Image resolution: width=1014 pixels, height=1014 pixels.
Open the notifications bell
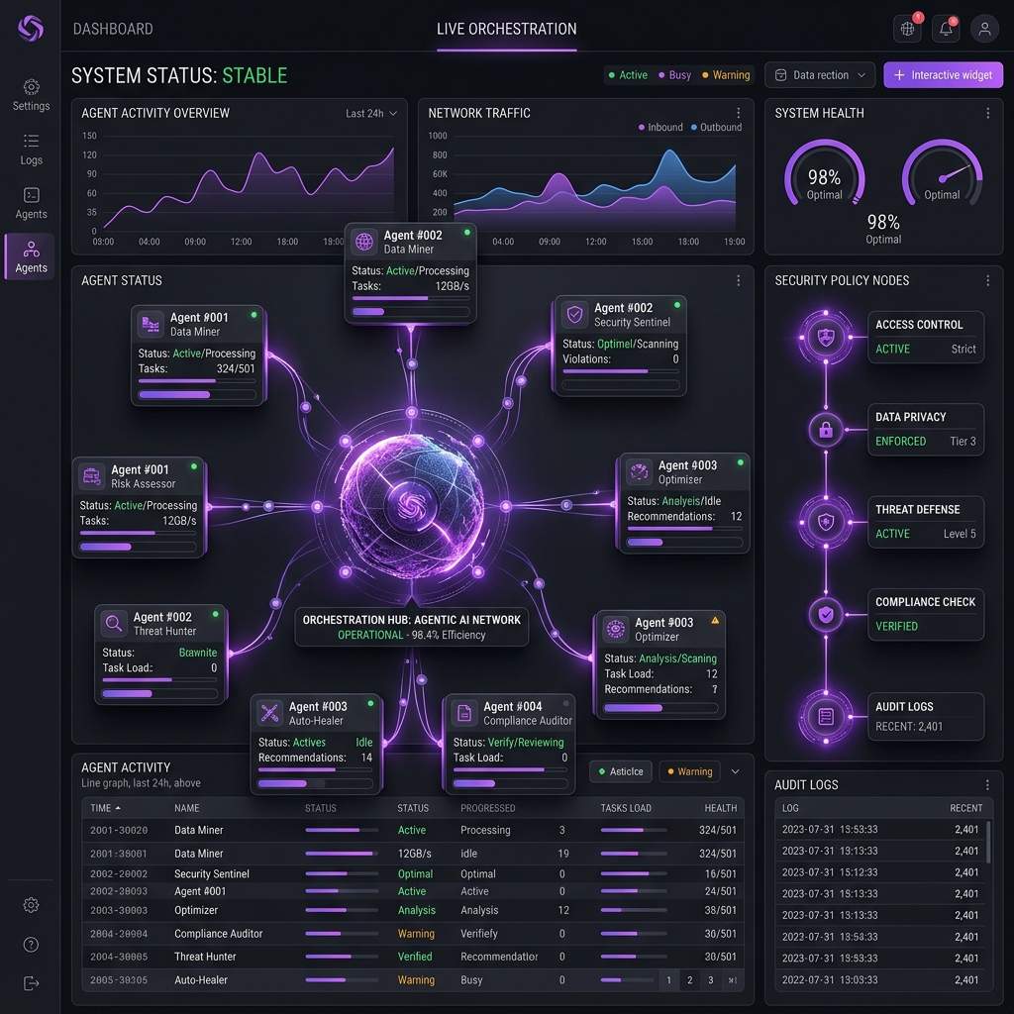pos(946,29)
